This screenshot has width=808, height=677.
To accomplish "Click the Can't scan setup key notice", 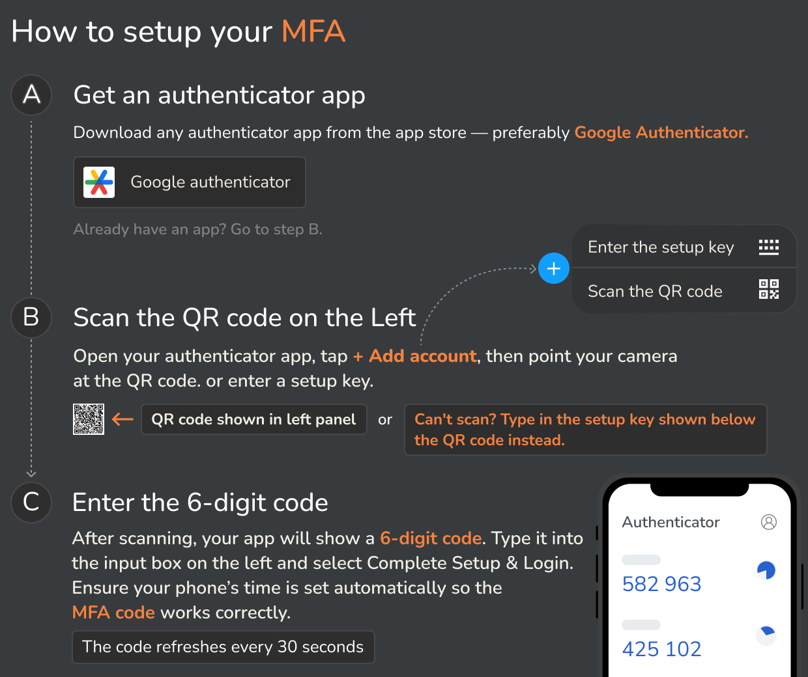I will [585, 429].
